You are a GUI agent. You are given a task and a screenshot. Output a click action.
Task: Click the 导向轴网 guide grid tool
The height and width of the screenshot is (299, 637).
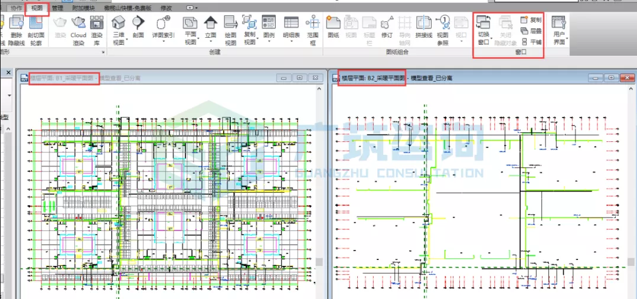pos(405,31)
